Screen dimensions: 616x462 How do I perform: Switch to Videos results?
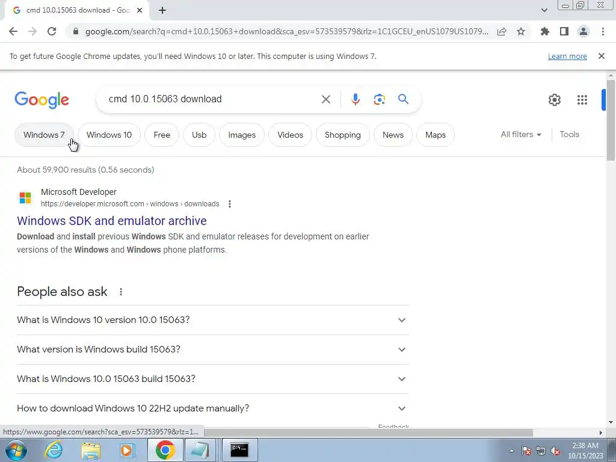(x=291, y=135)
